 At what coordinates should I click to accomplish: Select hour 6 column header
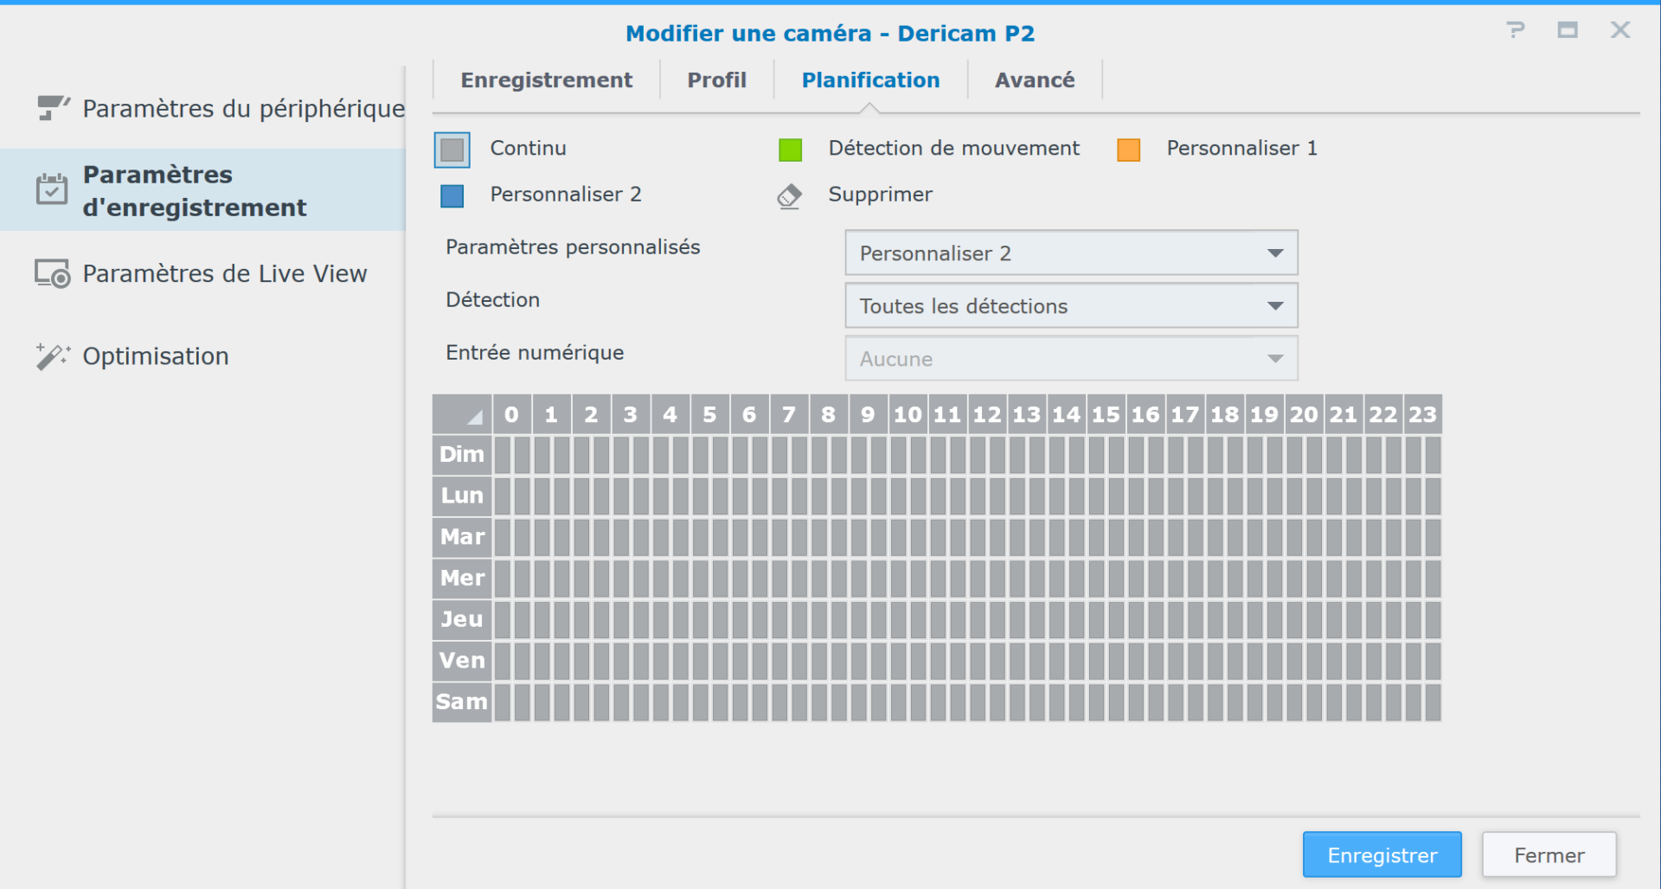[x=749, y=414]
